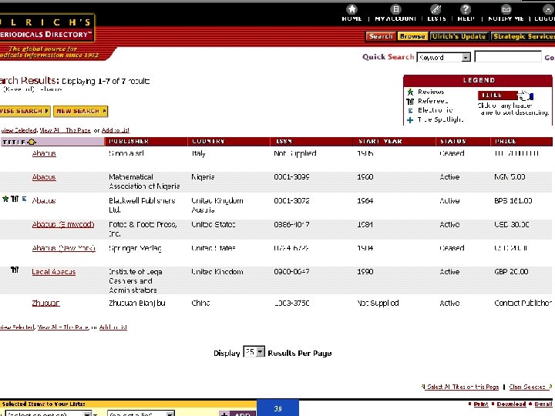Open the Strategic Services tab
Viewport: 555px width, 416px height.
523,36
